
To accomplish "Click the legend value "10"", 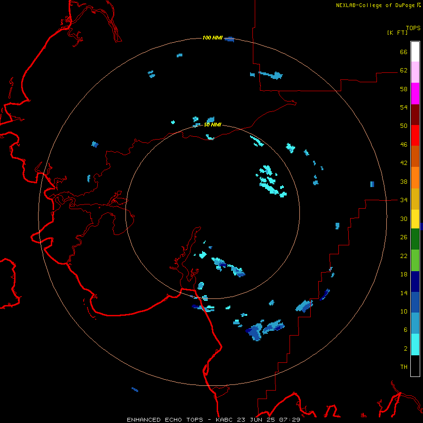I will click(404, 311).
